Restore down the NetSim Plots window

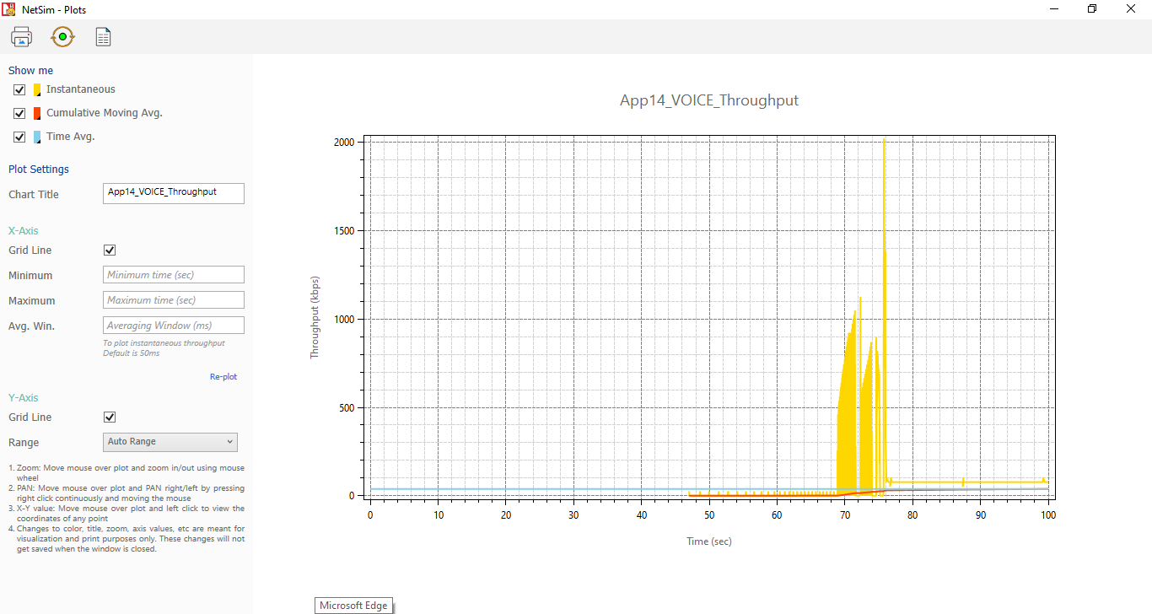pyautogui.click(x=1092, y=9)
